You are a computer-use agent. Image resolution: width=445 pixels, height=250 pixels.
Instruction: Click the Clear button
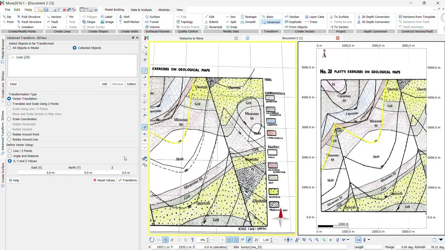click(13, 84)
